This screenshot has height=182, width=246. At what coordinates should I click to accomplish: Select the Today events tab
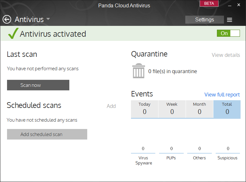coord(144,109)
